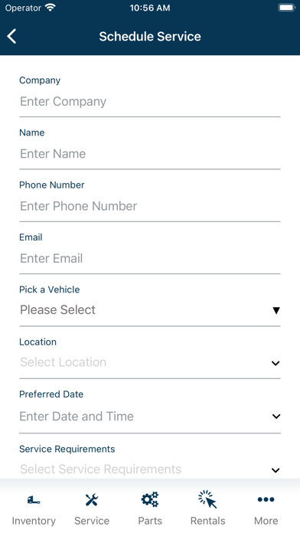Tap the Wi-Fi signal icon
This screenshot has width=300, height=533.
(x=51, y=8)
